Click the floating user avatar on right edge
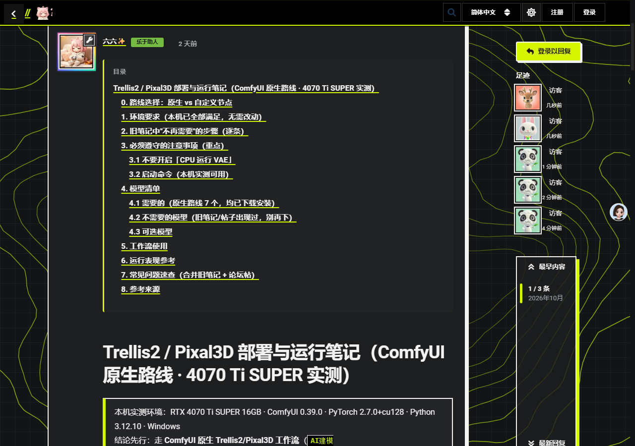 pos(619,212)
